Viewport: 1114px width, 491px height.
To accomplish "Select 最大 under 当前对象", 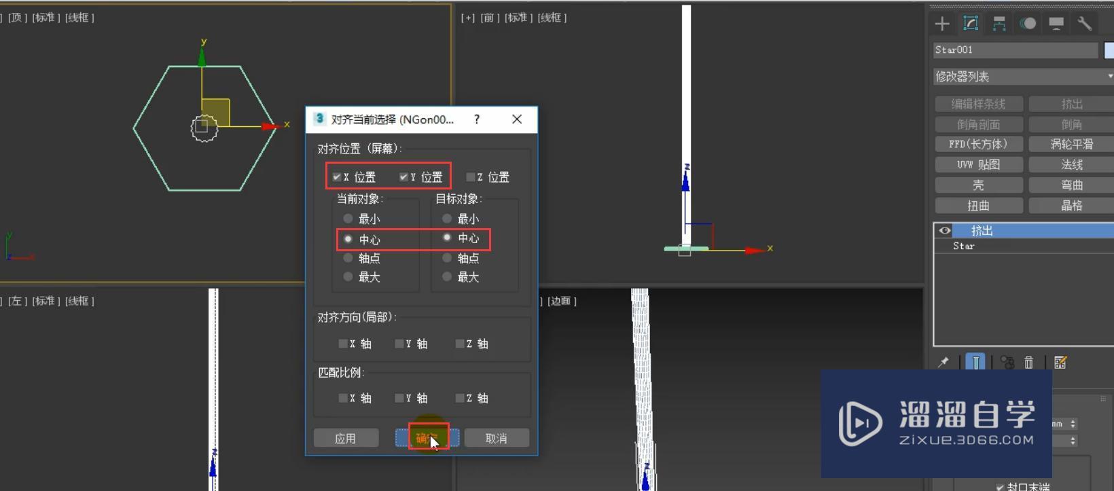I will point(348,276).
